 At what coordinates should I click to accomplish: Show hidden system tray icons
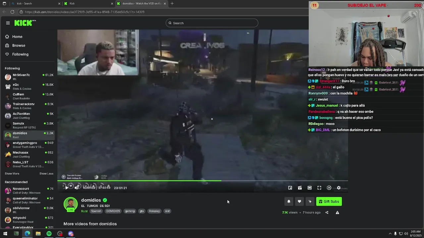(390, 234)
